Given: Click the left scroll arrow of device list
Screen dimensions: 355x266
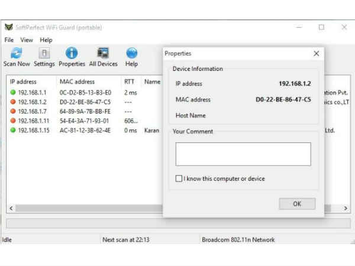Looking at the screenshot, I should coord(11,208).
